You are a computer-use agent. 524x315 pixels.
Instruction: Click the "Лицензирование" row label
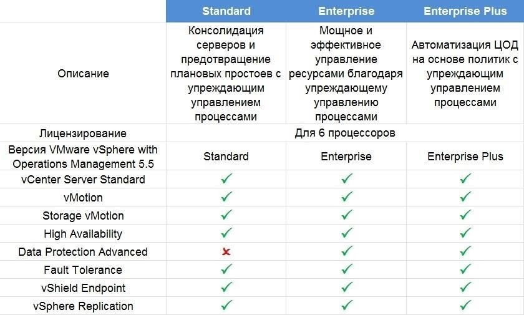pos(83,133)
